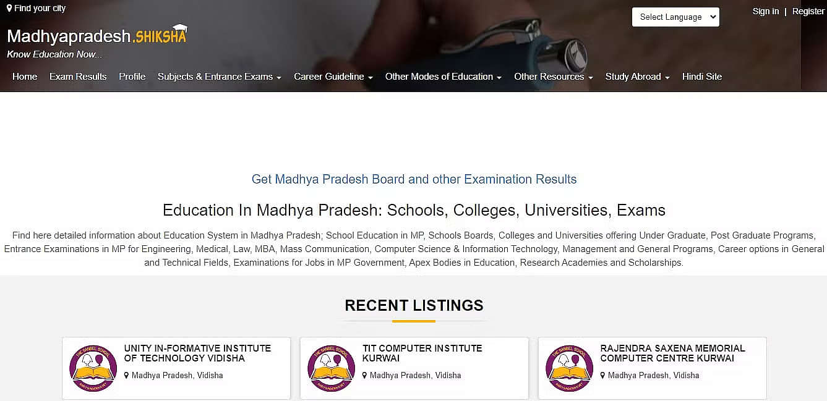Click the Find your city location pin
Screen dimensions: 827x401
(9, 8)
